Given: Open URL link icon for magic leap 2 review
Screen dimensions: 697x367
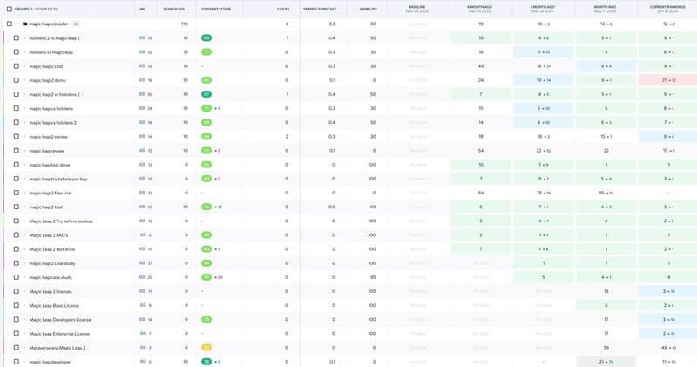Looking at the screenshot, I should point(142,137).
